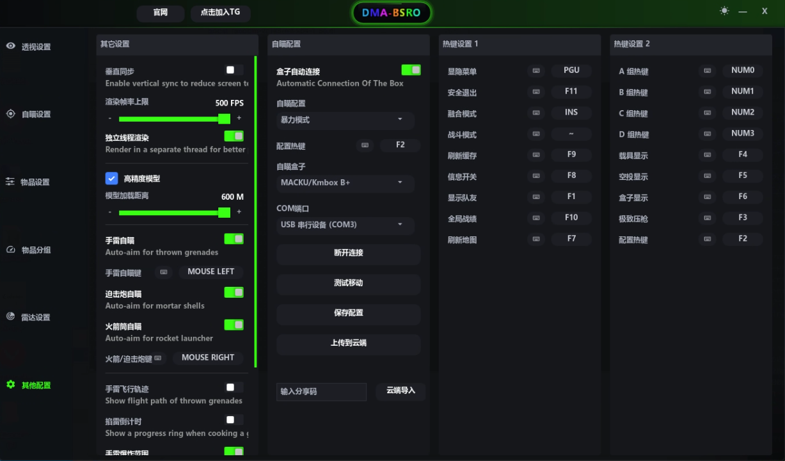Viewport: 785px width, 461px height.
Task: Click the 模型加载距离 slider track
Action: (x=174, y=213)
